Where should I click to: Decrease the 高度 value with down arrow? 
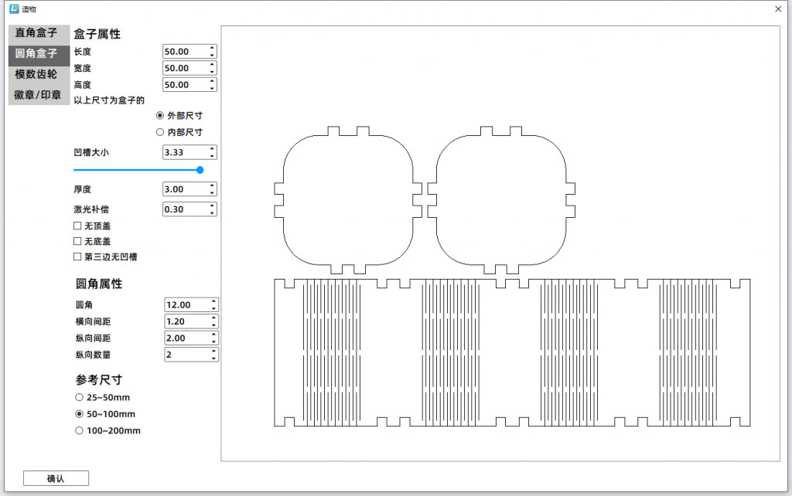(x=212, y=88)
